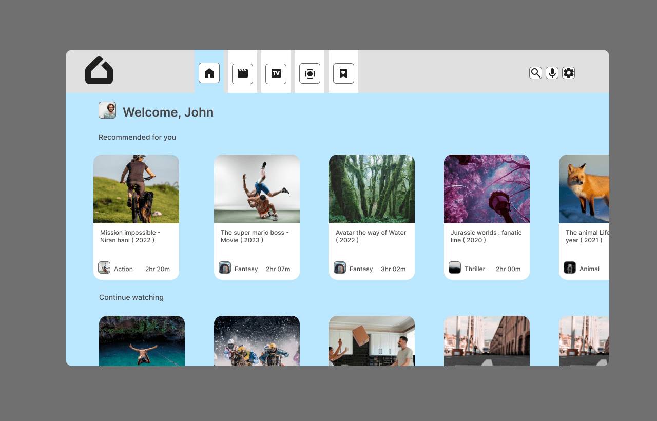Open the diver thumbnail under Continue watching
This screenshot has width=657, height=421.
coord(142,341)
